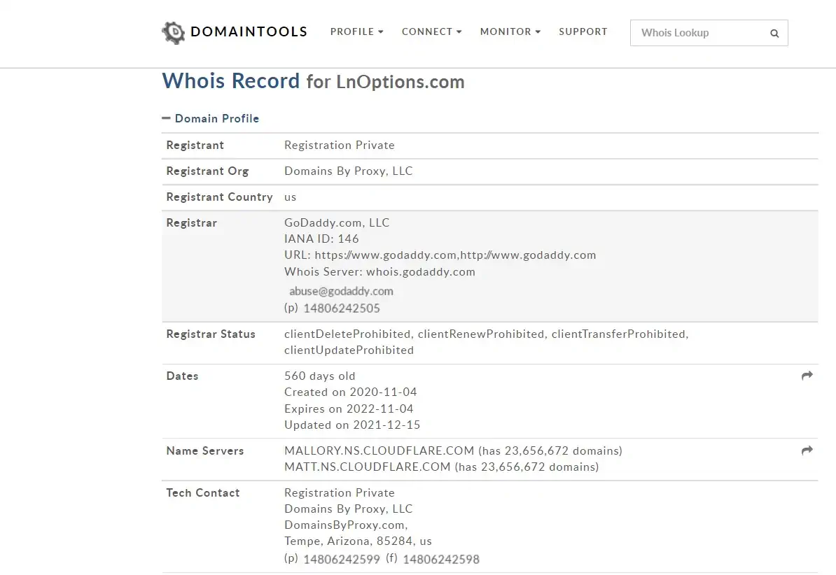Viewport: 836px width, 575px height.
Task: Click the MATT.NS.CLOUDFLARE.COM name server
Action: click(368, 467)
